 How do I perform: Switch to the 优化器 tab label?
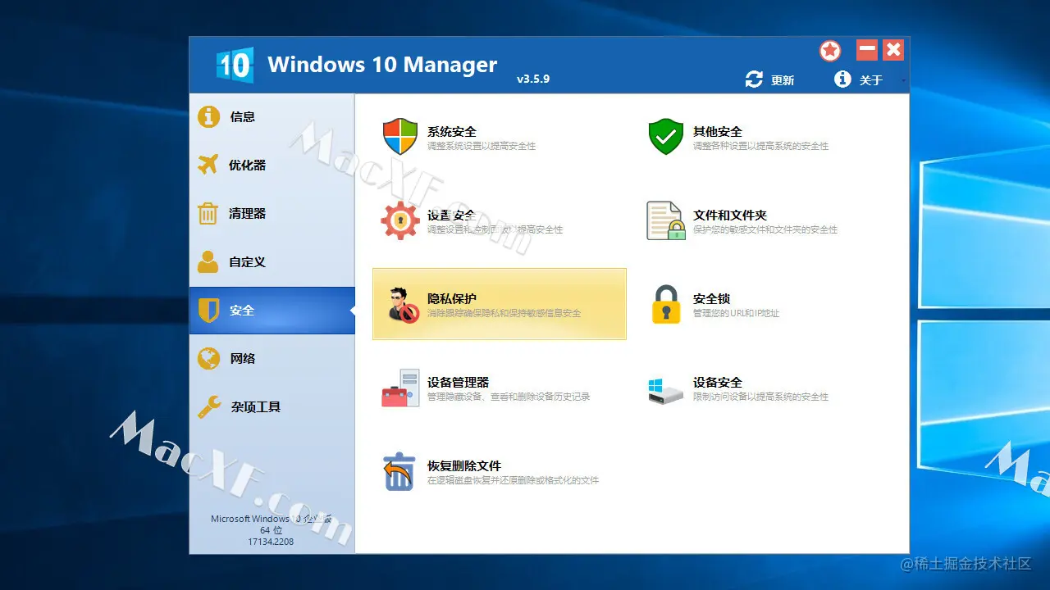pos(248,166)
